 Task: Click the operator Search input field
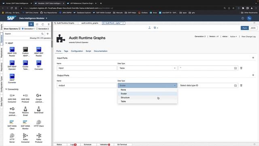pyautogui.click(x=24, y=34)
